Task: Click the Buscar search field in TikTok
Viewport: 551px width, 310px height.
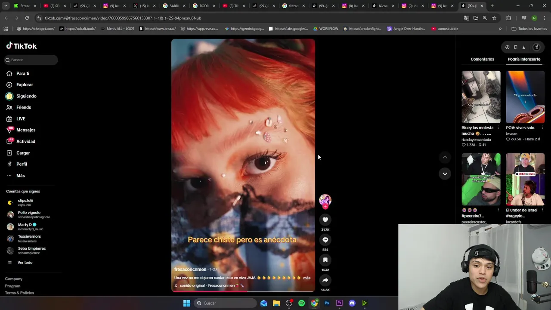Action: [30, 60]
